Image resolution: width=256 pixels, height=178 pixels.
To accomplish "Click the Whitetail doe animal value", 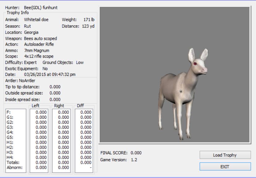I will (x=36, y=19).
